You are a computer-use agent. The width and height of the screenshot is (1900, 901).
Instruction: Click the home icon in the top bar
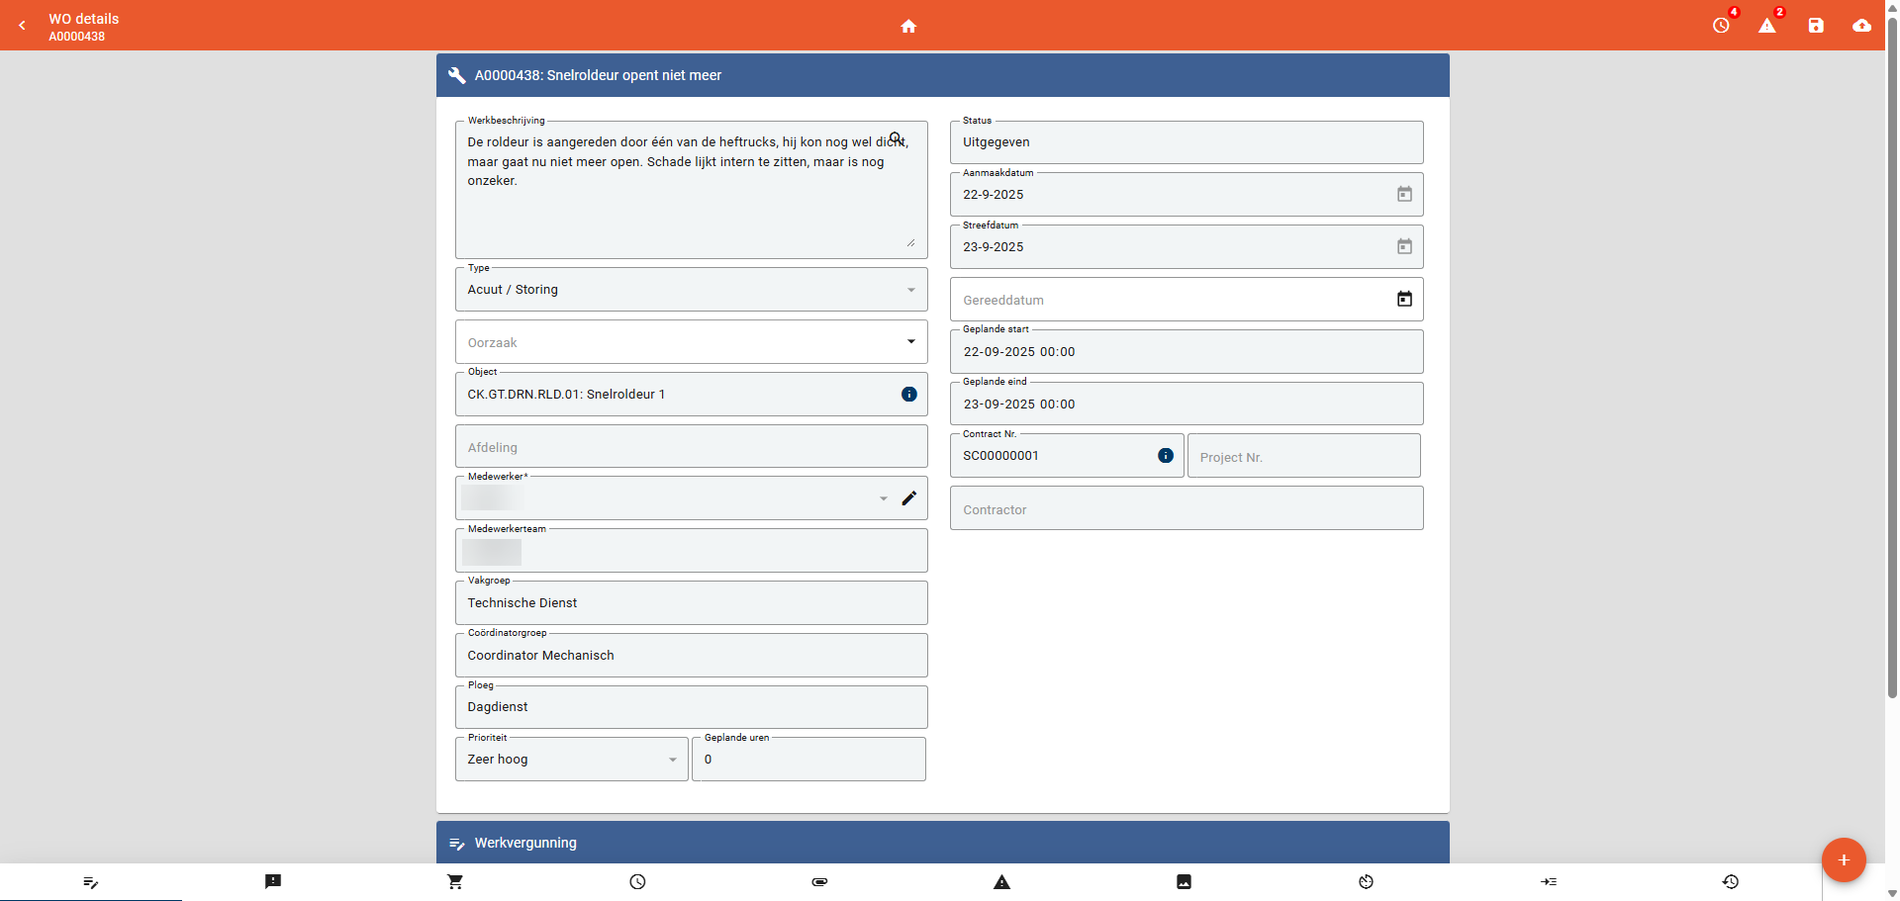click(x=908, y=26)
